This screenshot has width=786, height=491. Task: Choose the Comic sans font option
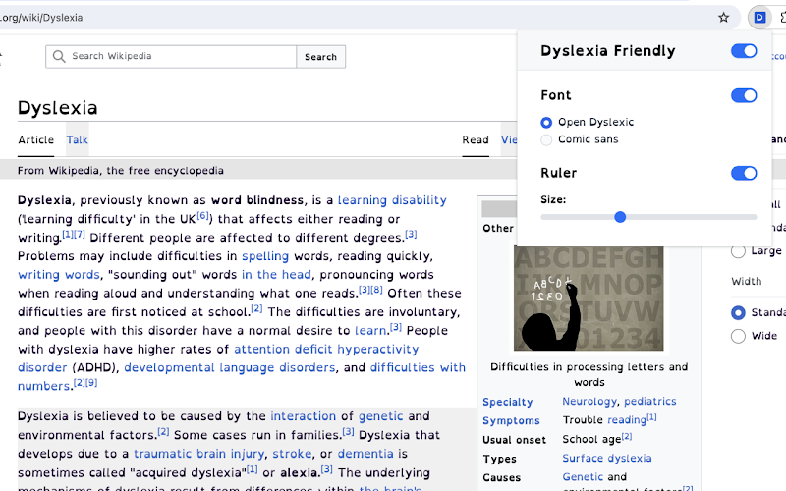(x=546, y=139)
